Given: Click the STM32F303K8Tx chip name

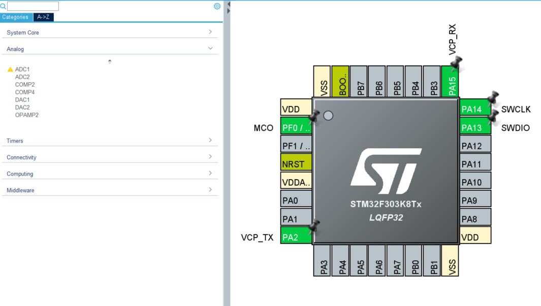Looking at the screenshot, I should coord(386,204).
